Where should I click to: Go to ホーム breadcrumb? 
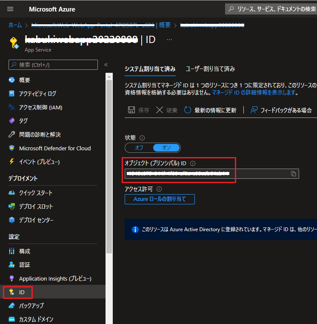tap(15, 25)
